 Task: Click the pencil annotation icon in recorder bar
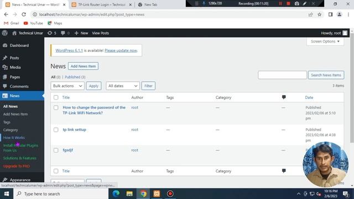click(305, 3)
